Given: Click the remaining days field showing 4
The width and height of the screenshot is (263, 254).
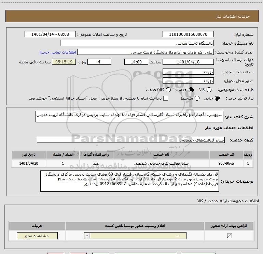Looking at the screenshot, I should pos(99,62).
